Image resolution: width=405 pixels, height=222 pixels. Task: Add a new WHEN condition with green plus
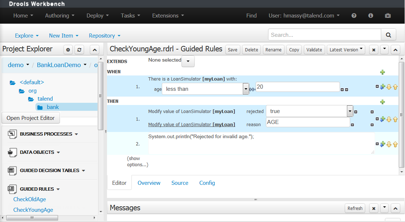[x=382, y=72]
